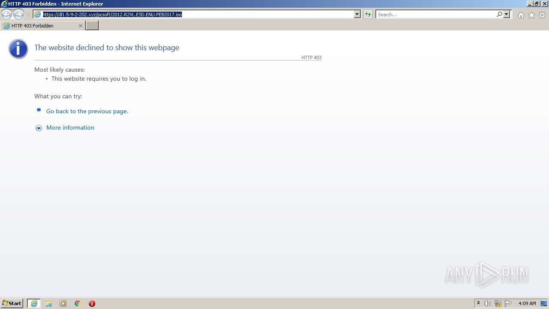549x309 pixels.
Task: Click 'The website declined to show this webpage' heading
Action: click(107, 48)
